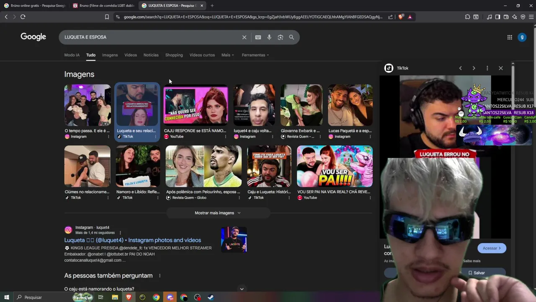Open Leo AI assistant sparkle icon
The image size is (536, 302).
(x=514, y=17)
